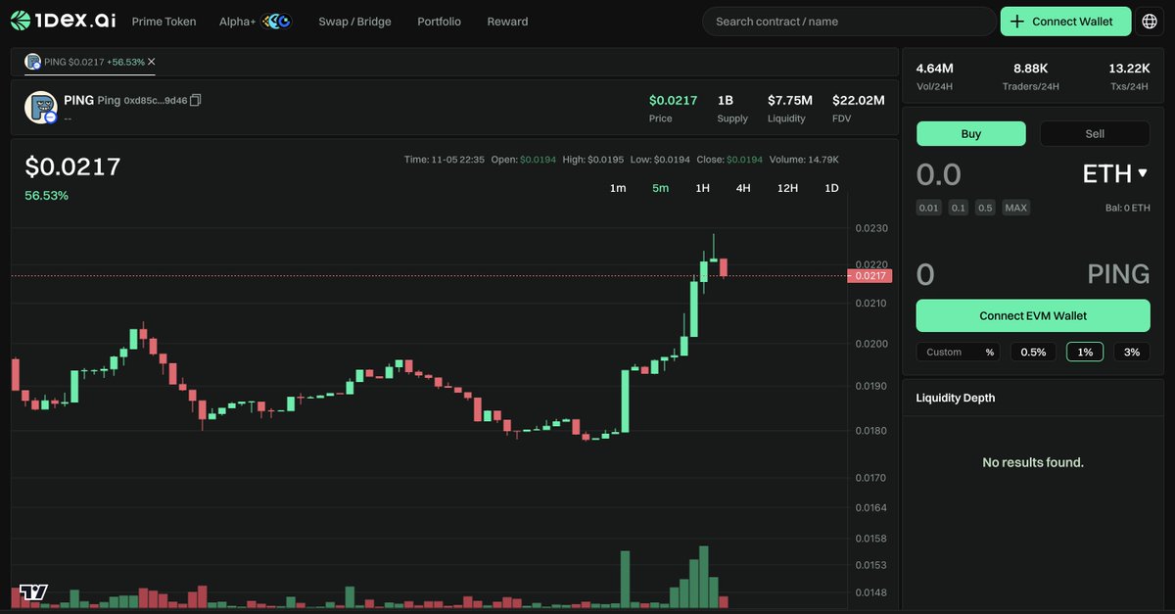Switch to the Sell side
The width and height of the screenshot is (1175, 614).
point(1094,133)
